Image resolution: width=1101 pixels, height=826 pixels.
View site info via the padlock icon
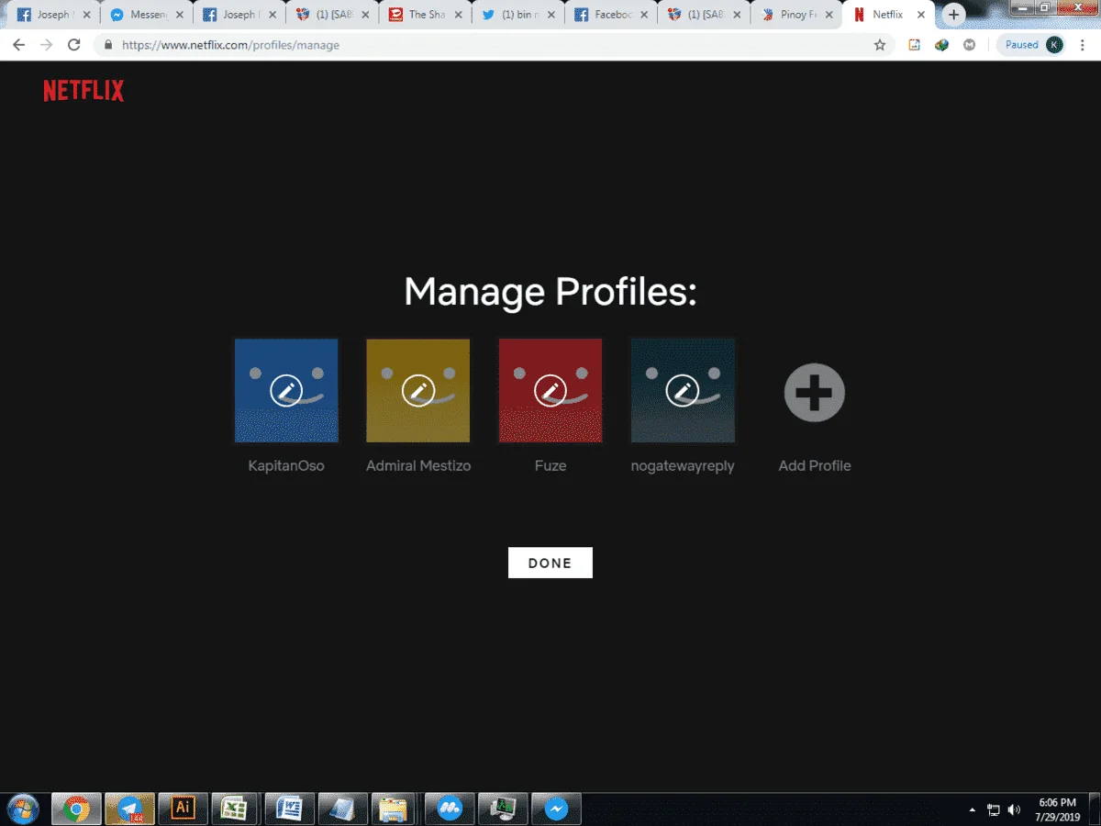[108, 45]
